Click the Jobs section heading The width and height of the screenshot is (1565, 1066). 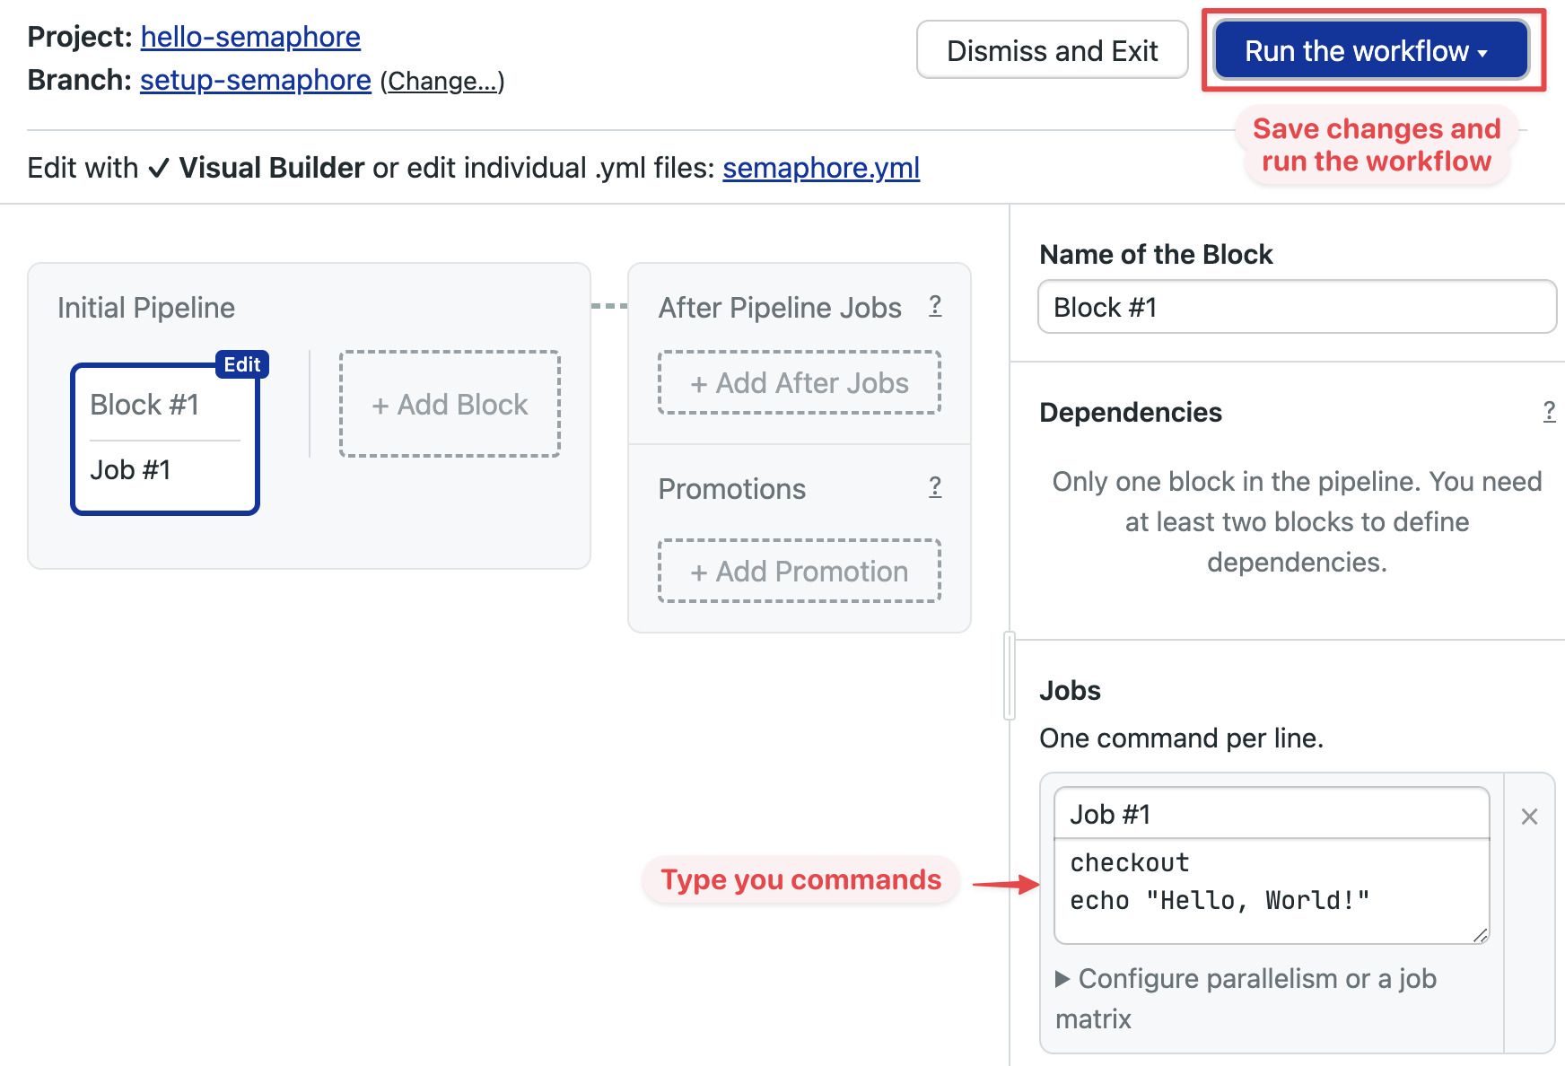pyautogui.click(x=1070, y=690)
